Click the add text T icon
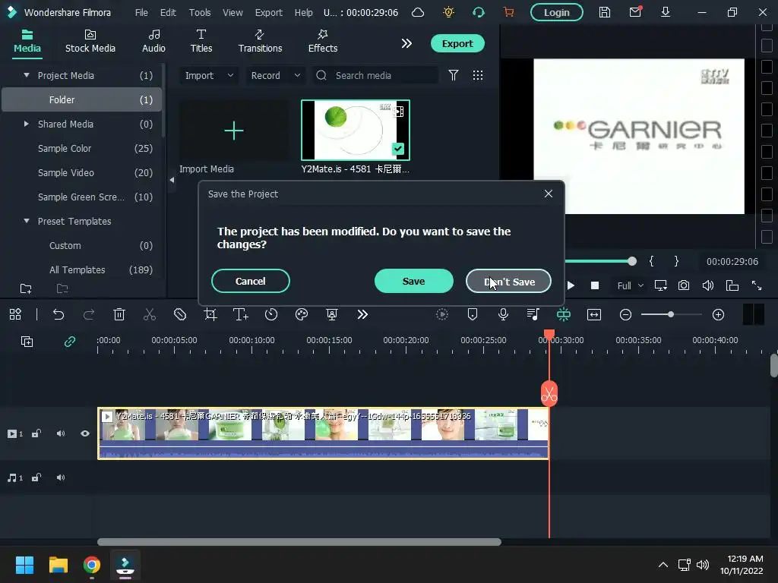 pos(241,314)
